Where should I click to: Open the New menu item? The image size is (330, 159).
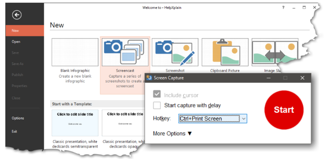tap(25, 30)
